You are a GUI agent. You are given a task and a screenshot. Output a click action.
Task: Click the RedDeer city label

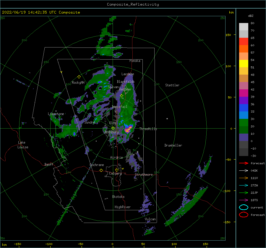(125, 89)
